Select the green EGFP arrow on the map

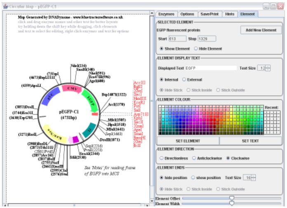pos(90,101)
